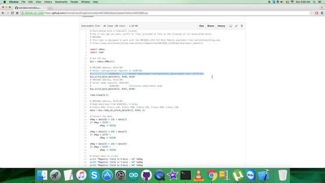This screenshot has height=183, width=325.
Task: Open QuickTime Player from the dock
Action: [159, 175]
